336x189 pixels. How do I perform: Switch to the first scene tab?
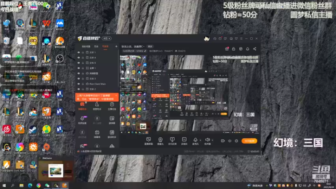point(86,46)
